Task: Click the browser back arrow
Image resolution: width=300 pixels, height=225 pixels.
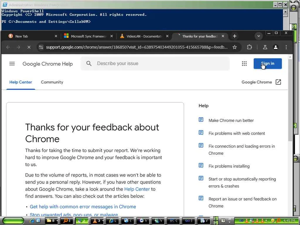Action: (8, 47)
